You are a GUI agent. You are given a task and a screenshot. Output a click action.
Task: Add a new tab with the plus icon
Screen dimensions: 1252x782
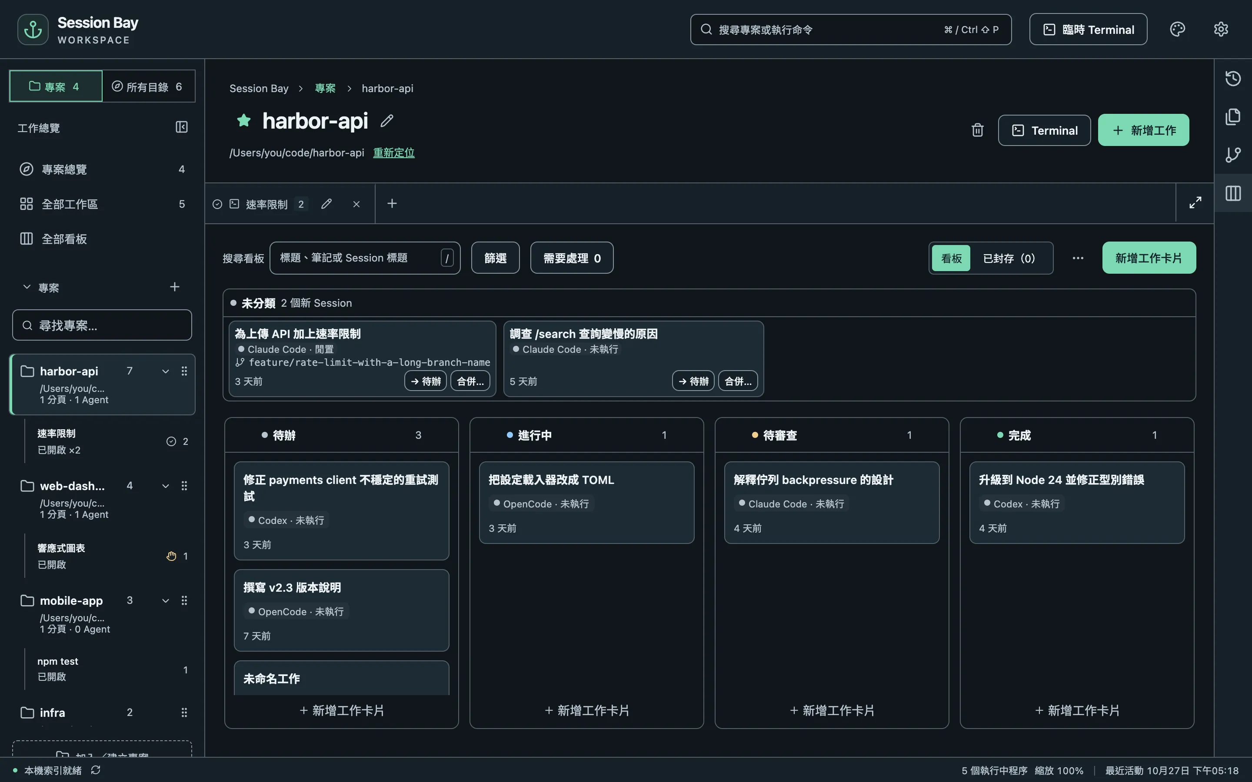click(x=392, y=203)
